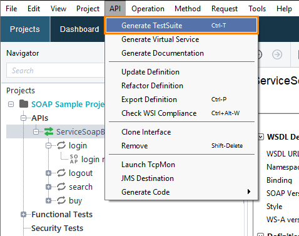Select JMS Destination
The height and width of the screenshot is (236, 299).
tap(181, 178)
